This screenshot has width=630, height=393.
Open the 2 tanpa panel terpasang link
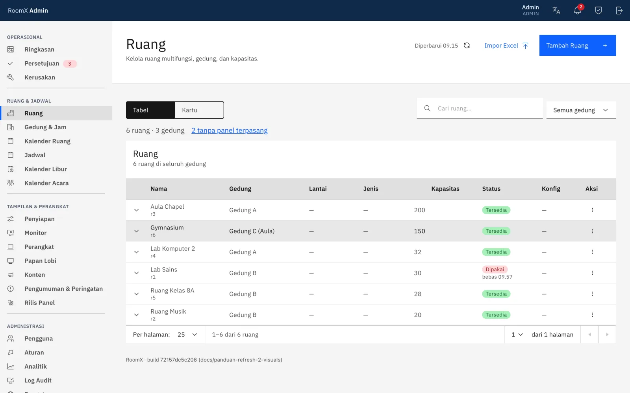tap(230, 130)
